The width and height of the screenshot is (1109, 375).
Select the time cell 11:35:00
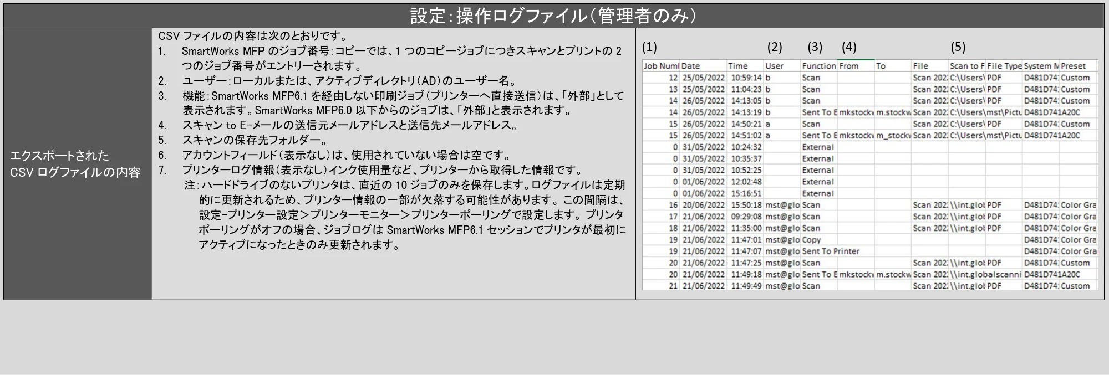[746, 228]
